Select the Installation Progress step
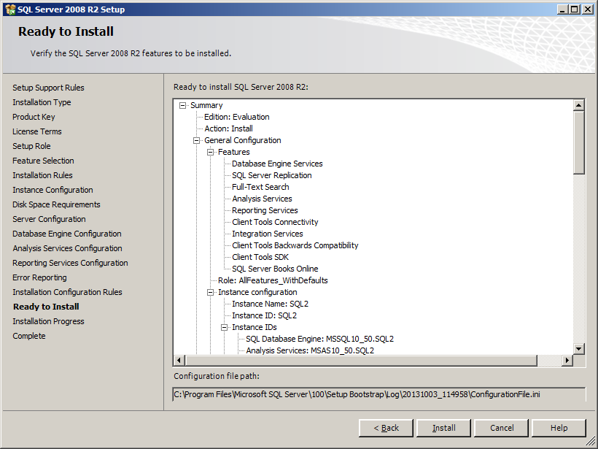This screenshot has width=598, height=449. [x=48, y=321]
